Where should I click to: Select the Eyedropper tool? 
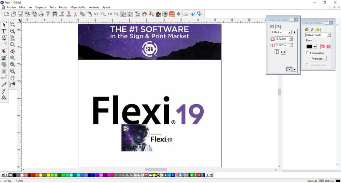point(4,85)
